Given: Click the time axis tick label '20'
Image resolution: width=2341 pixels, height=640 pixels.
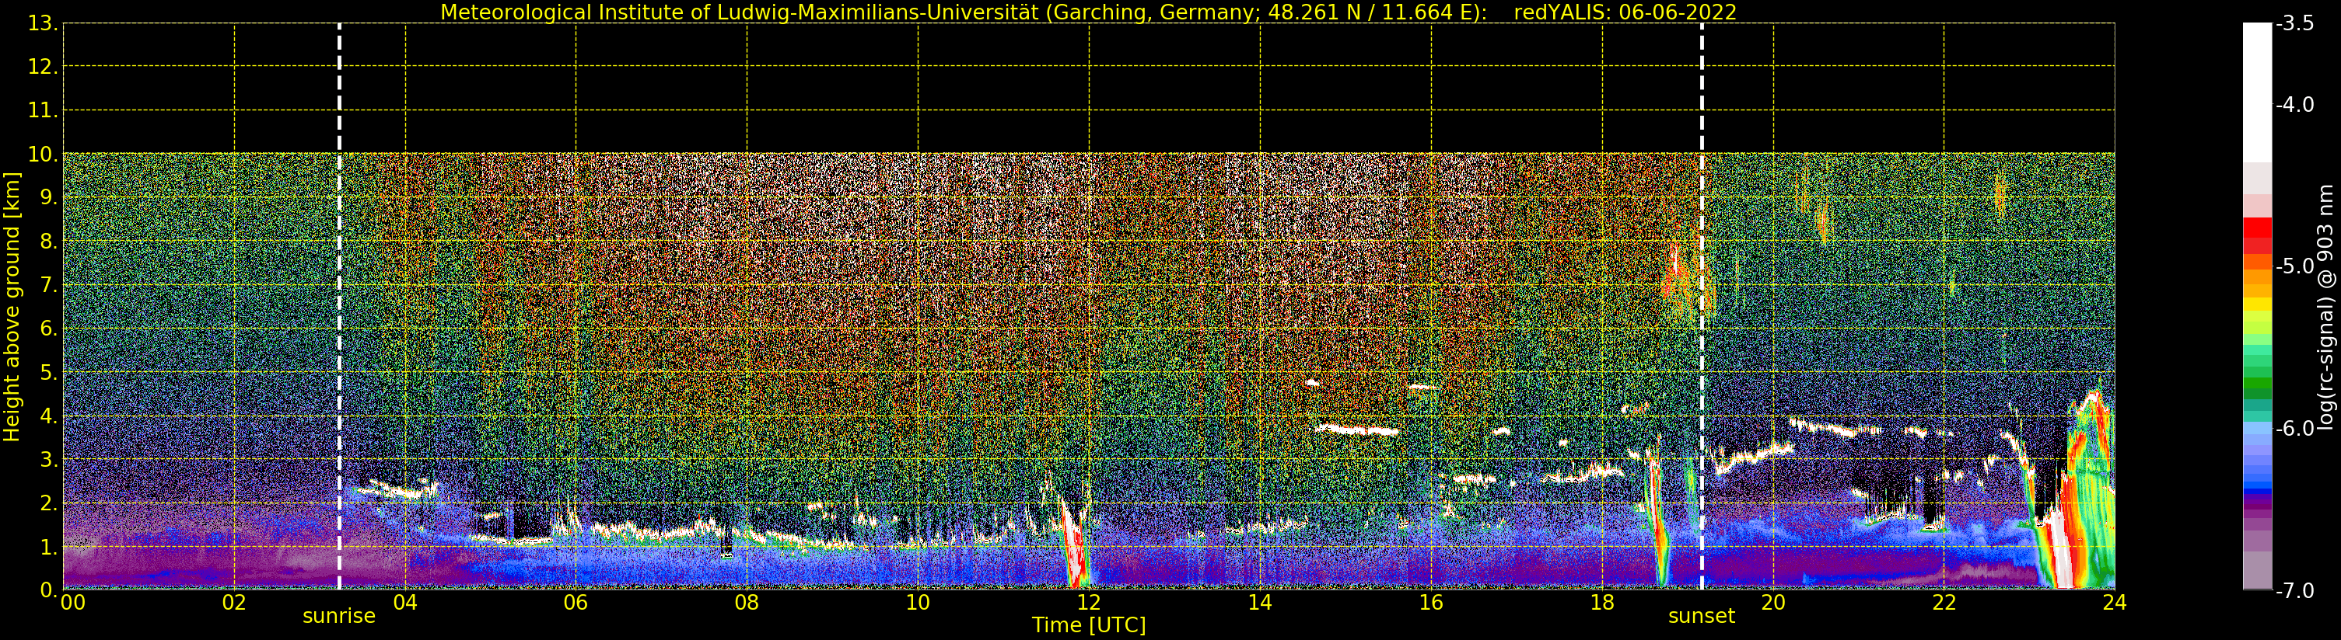Looking at the screenshot, I should tap(1773, 603).
